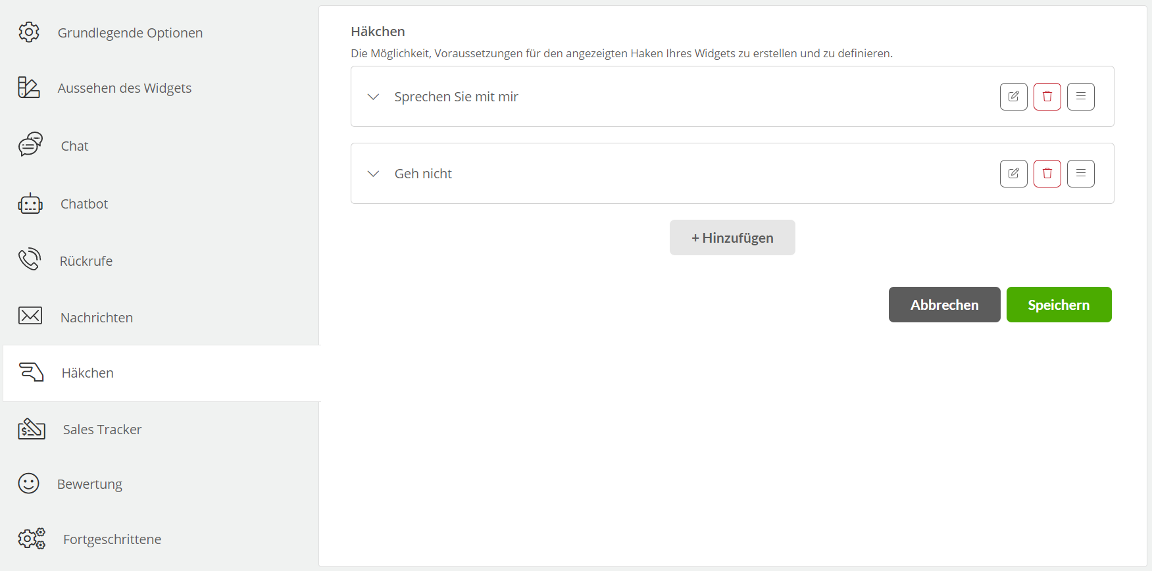The width and height of the screenshot is (1152, 571).
Task: Delete the 'Sprechen Sie mit mir' hook
Action: (x=1047, y=97)
